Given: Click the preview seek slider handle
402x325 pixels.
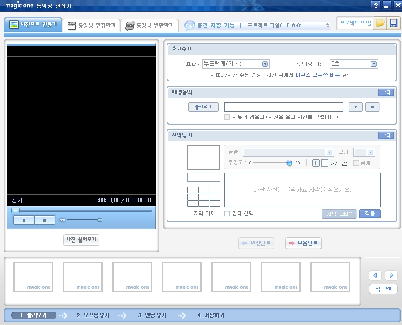Looking at the screenshot, I should [x=15, y=211].
